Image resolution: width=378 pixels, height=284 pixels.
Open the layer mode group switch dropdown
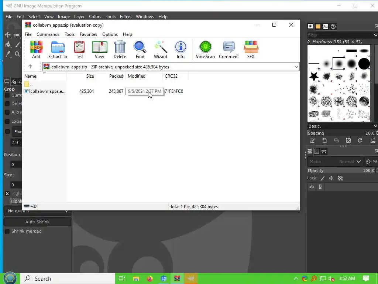(x=371, y=162)
